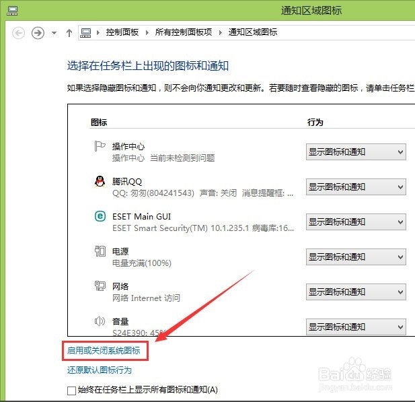Click the 操作中心 flag icon

100,146
